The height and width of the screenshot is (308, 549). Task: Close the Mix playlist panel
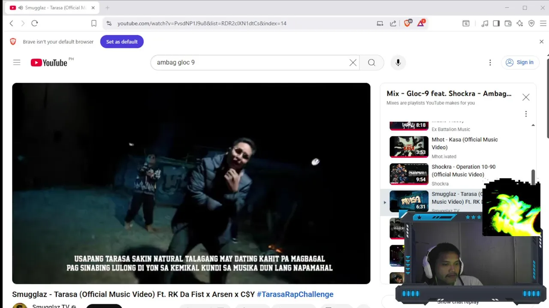tap(526, 97)
